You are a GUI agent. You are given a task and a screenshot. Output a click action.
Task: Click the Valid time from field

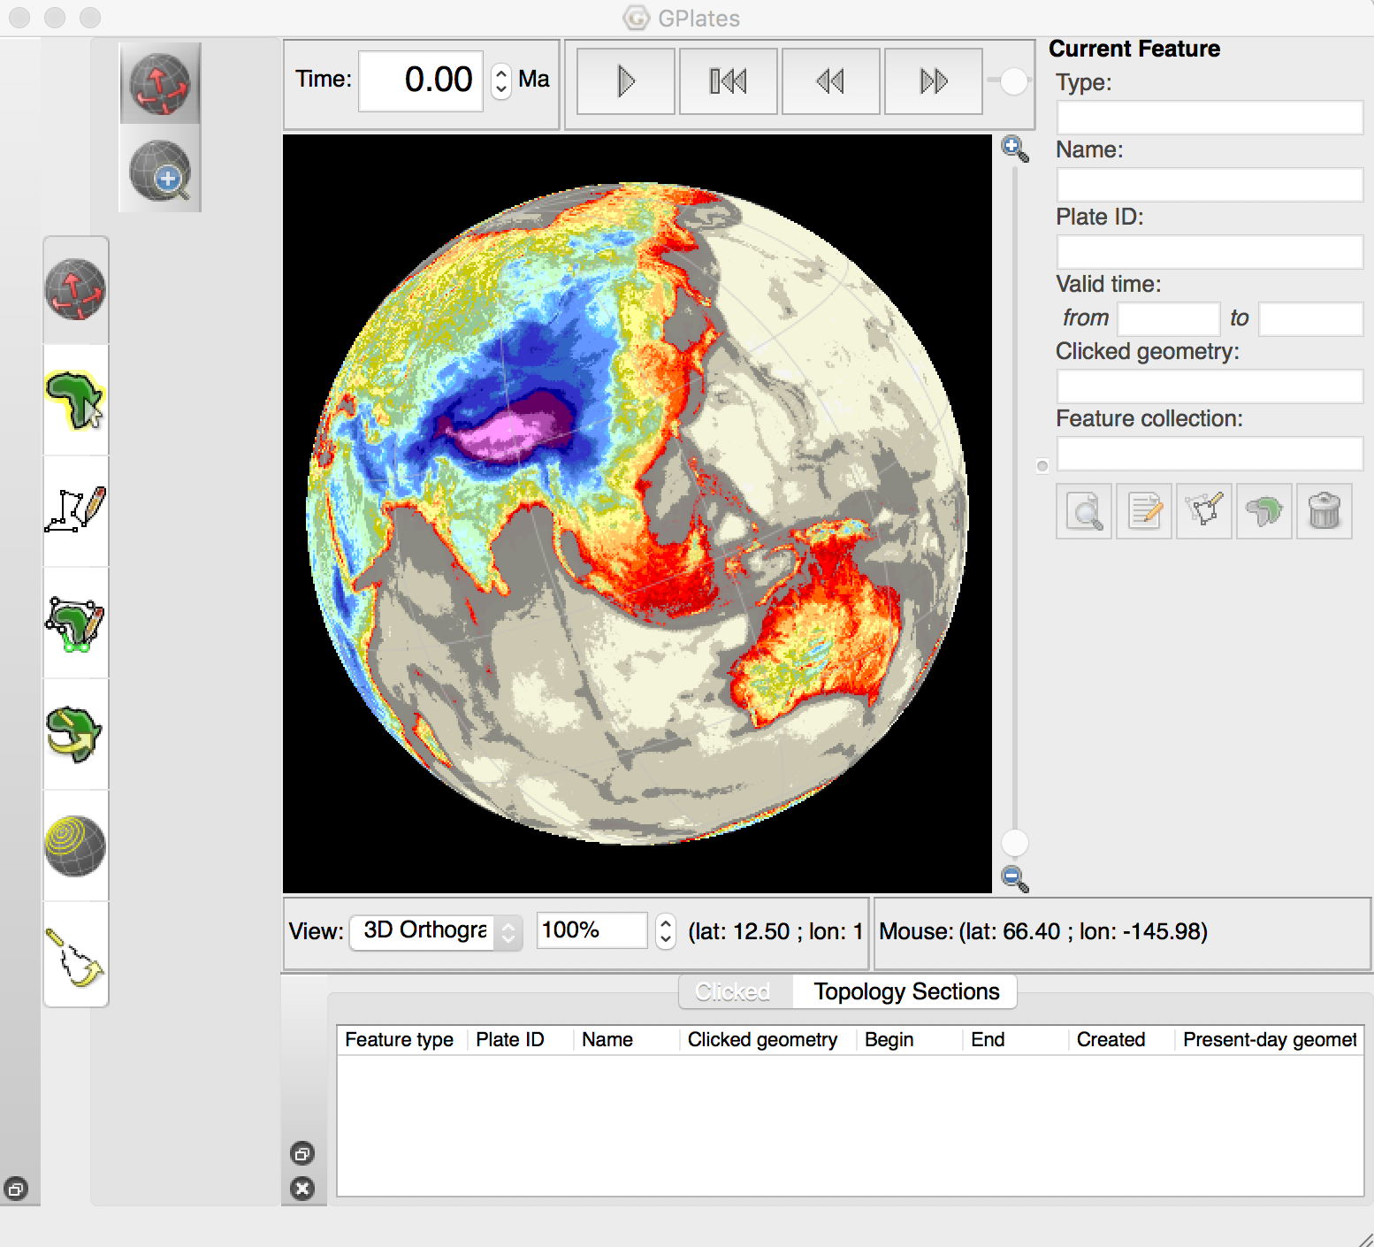point(1169,319)
